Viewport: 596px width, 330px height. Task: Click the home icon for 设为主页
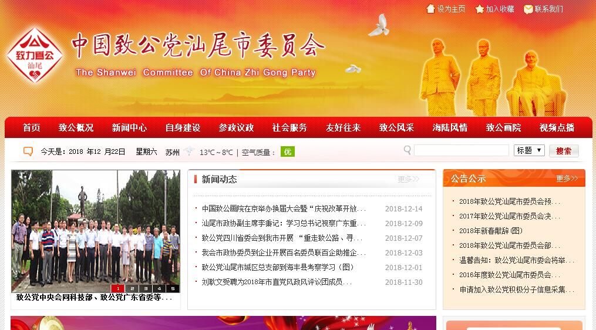pos(430,9)
